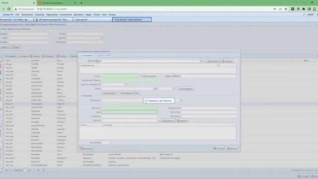
Task: Click search icon in Организация field
Action: [201, 61]
